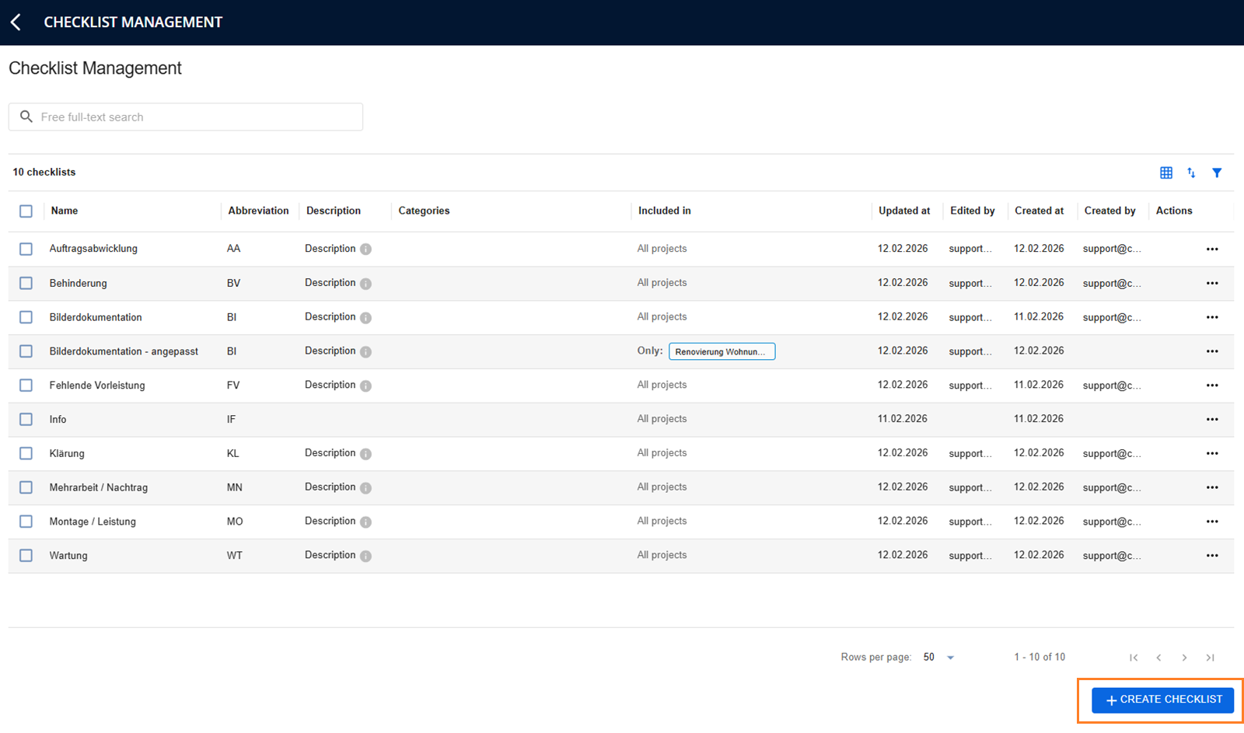Check the Bilderdokumentation - angepasst row checkbox
Viewport: 1244px width, 733px height.
[26, 351]
